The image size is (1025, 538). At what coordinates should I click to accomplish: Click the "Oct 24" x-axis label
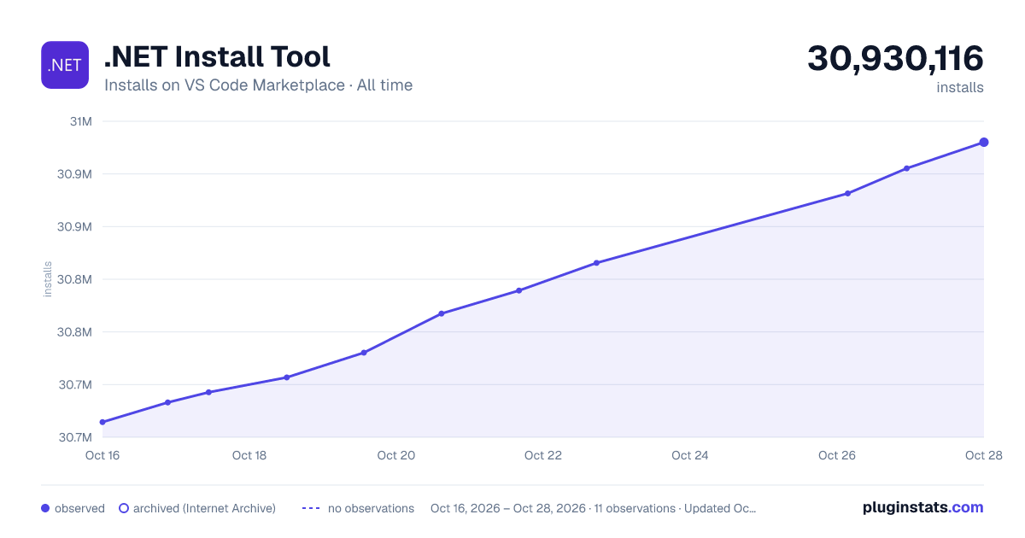tap(690, 455)
